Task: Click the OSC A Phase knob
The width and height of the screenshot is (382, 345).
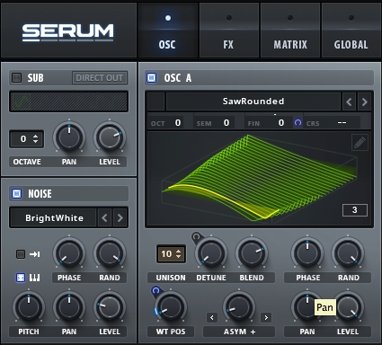Action: (307, 253)
